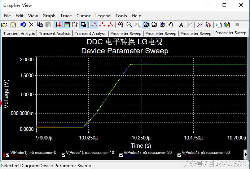Toggle the black background icon
The image size is (250, 169).
(84, 25)
